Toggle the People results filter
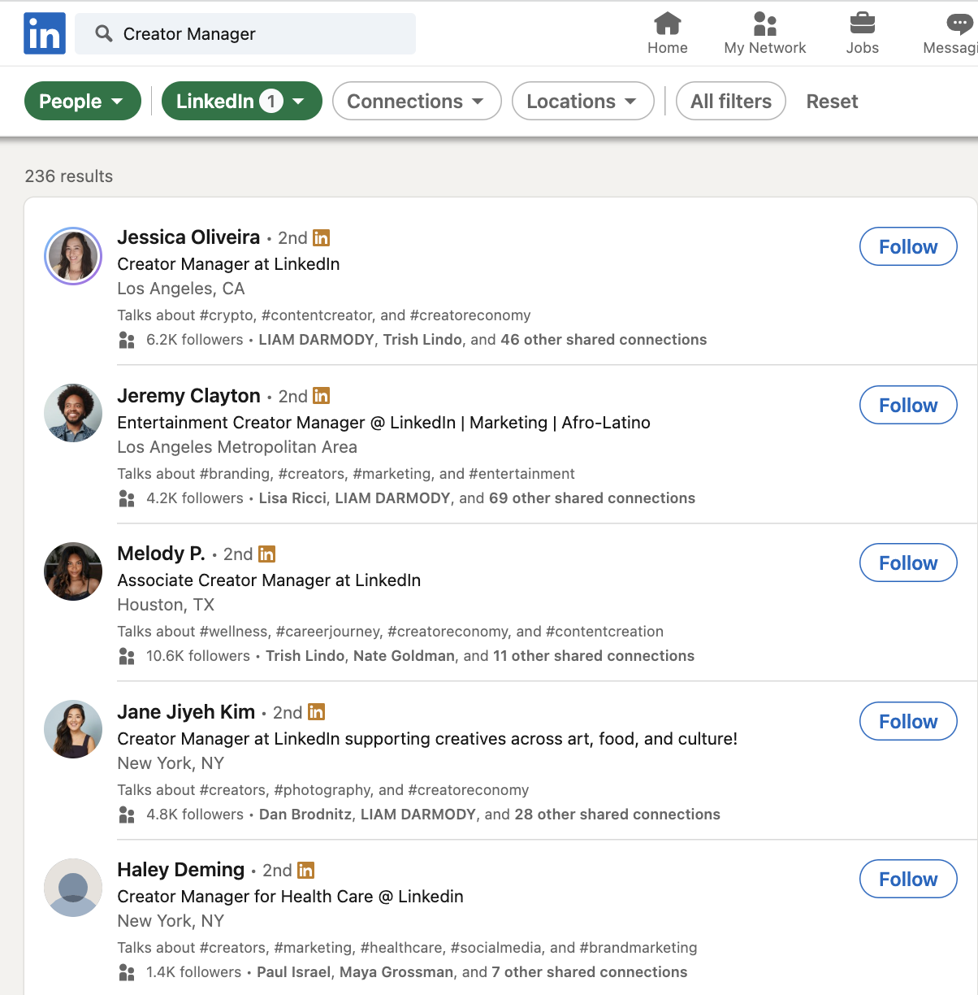The height and width of the screenshot is (995, 978). click(x=82, y=101)
